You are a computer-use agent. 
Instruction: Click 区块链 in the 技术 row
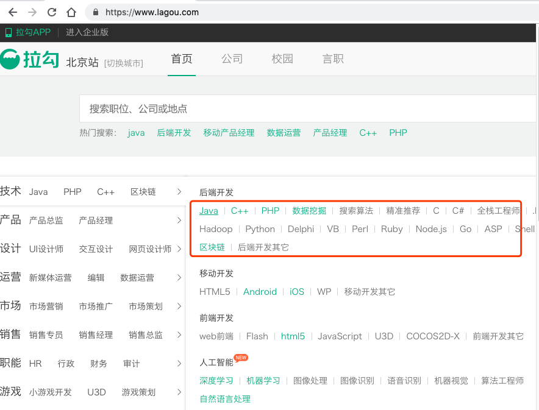tap(143, 192)
